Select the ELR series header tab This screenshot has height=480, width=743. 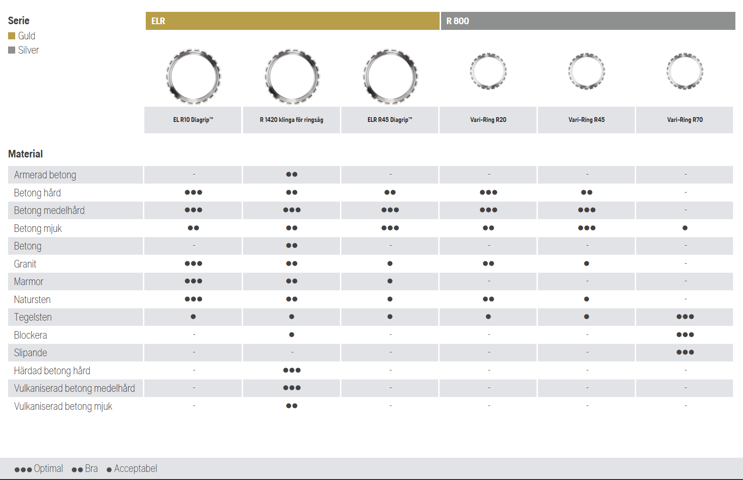(x=292, y=21)
